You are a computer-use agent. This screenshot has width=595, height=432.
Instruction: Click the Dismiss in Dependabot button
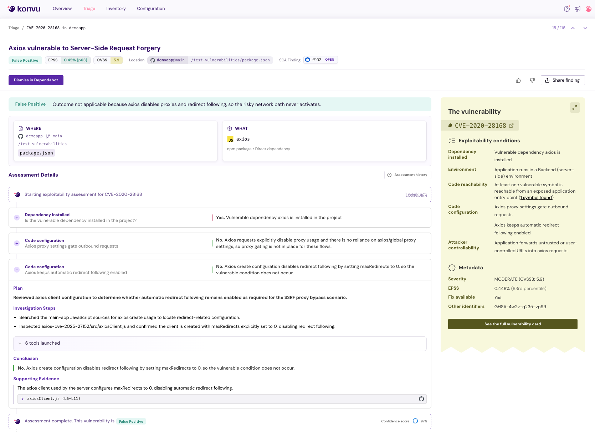tap(36, 80)
